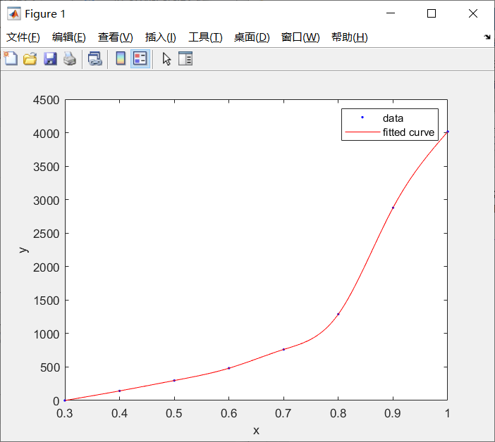Maximize the Figure 1 window
Screen dimensions: 495x442
pyautogui.click(x=432, y=13)
